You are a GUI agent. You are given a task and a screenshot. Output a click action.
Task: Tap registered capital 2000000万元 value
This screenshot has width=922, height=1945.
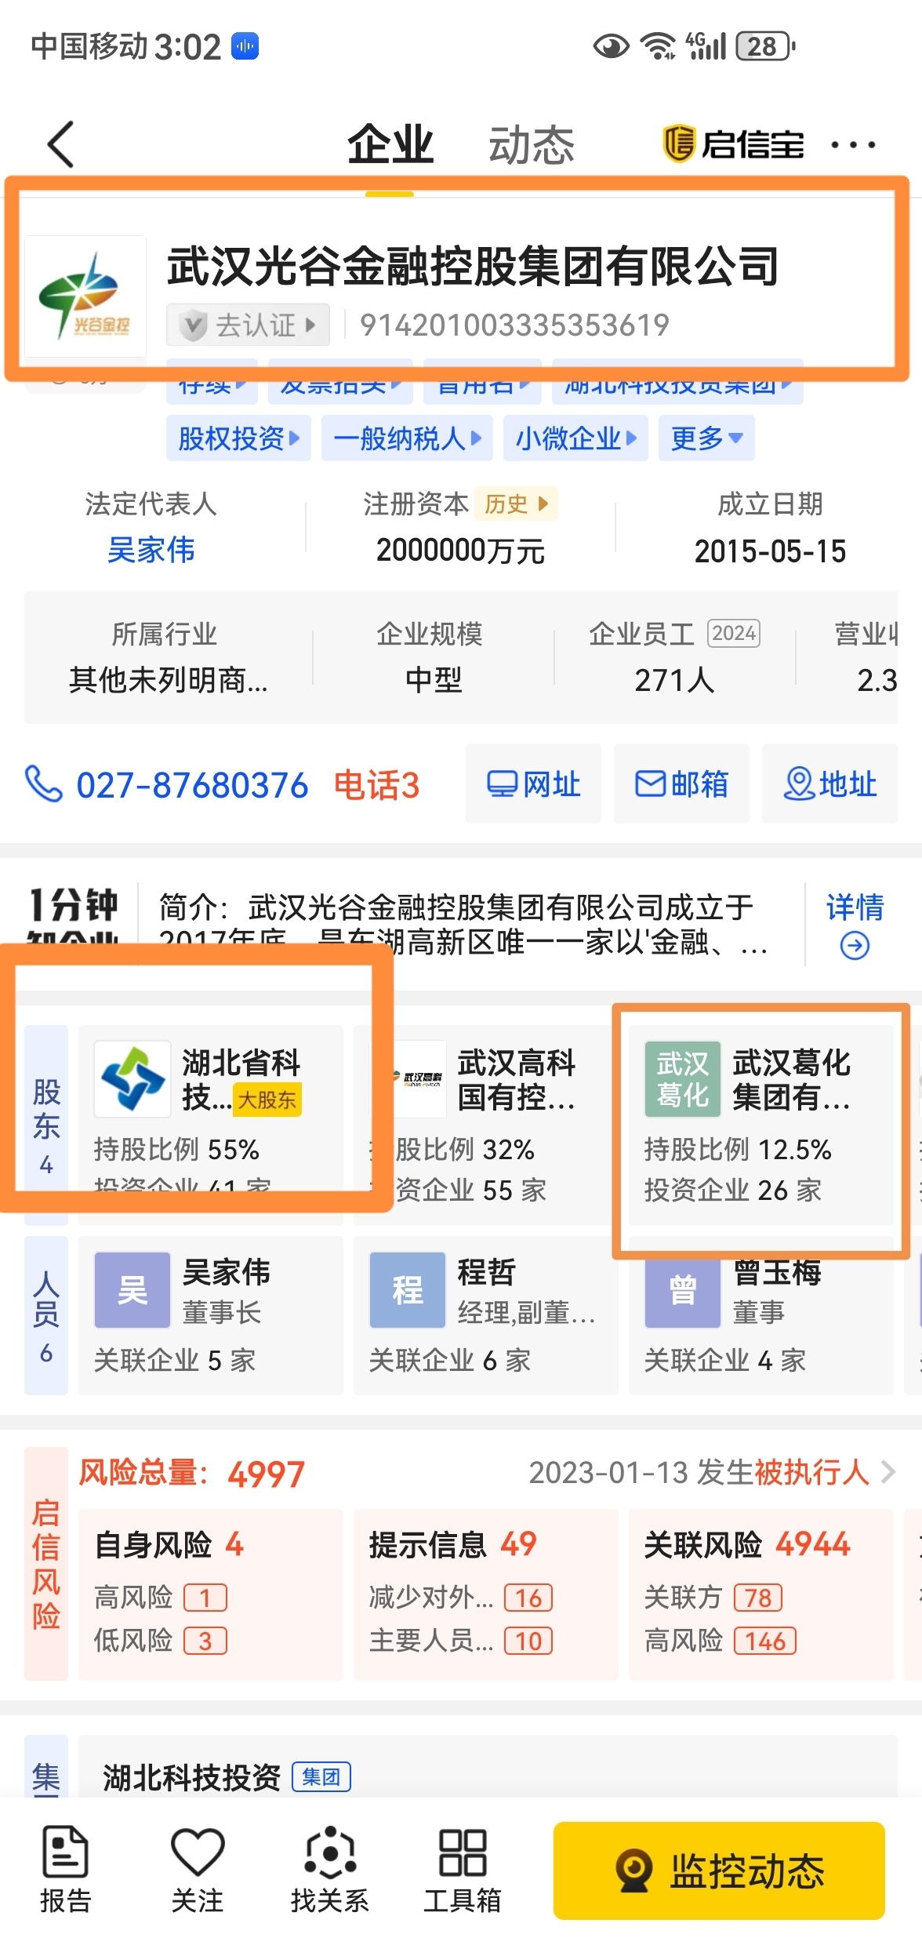click(460, 551)
